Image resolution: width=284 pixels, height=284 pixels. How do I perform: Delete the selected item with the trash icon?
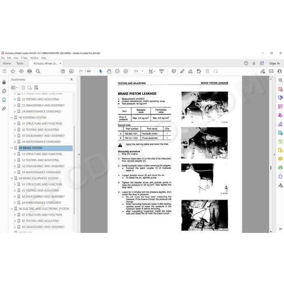click(207, 71)
